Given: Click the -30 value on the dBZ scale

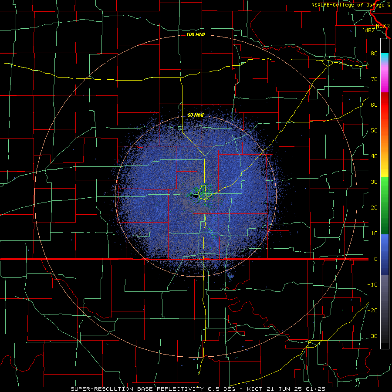Looking at the screenshot, I should pos(372,336).
